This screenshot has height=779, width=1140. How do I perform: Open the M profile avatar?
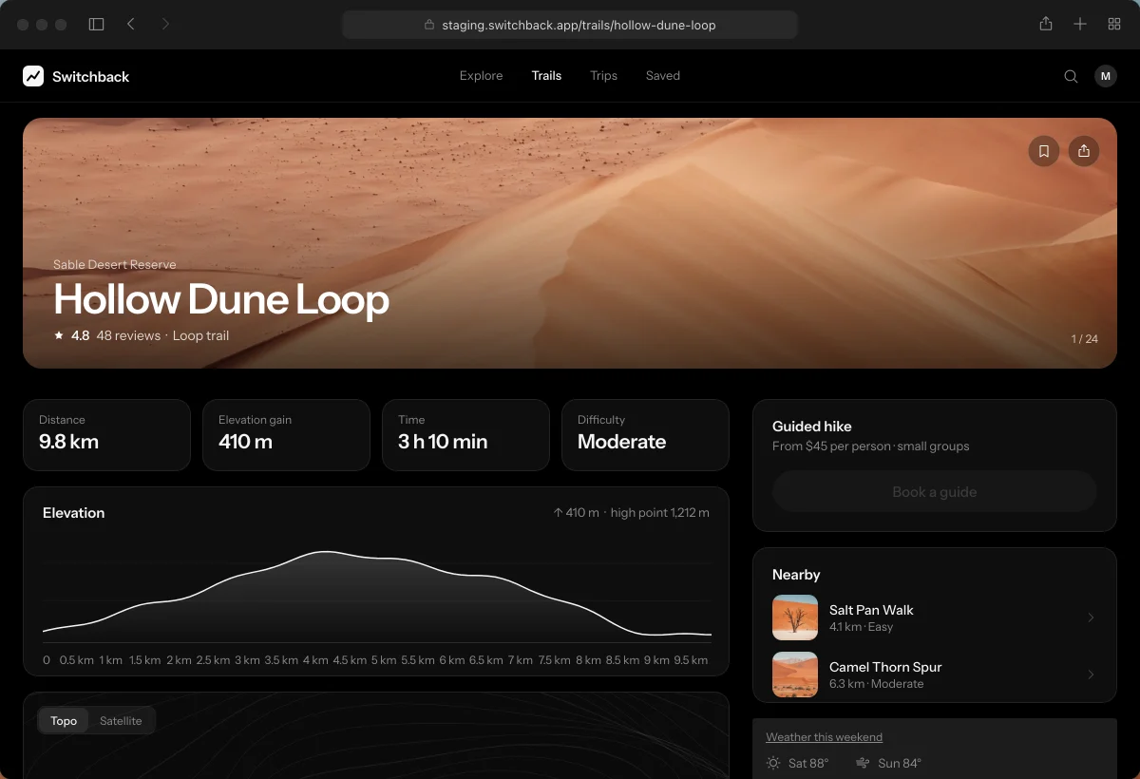click(1106, 76)
